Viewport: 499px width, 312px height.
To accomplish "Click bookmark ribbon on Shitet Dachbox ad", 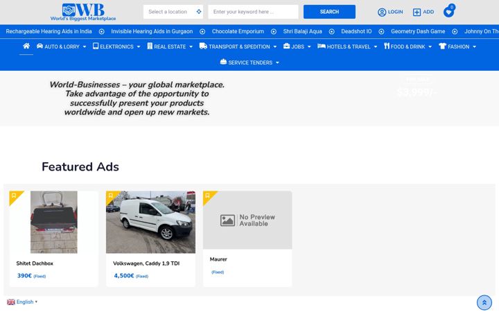I will tap(15, 196).
